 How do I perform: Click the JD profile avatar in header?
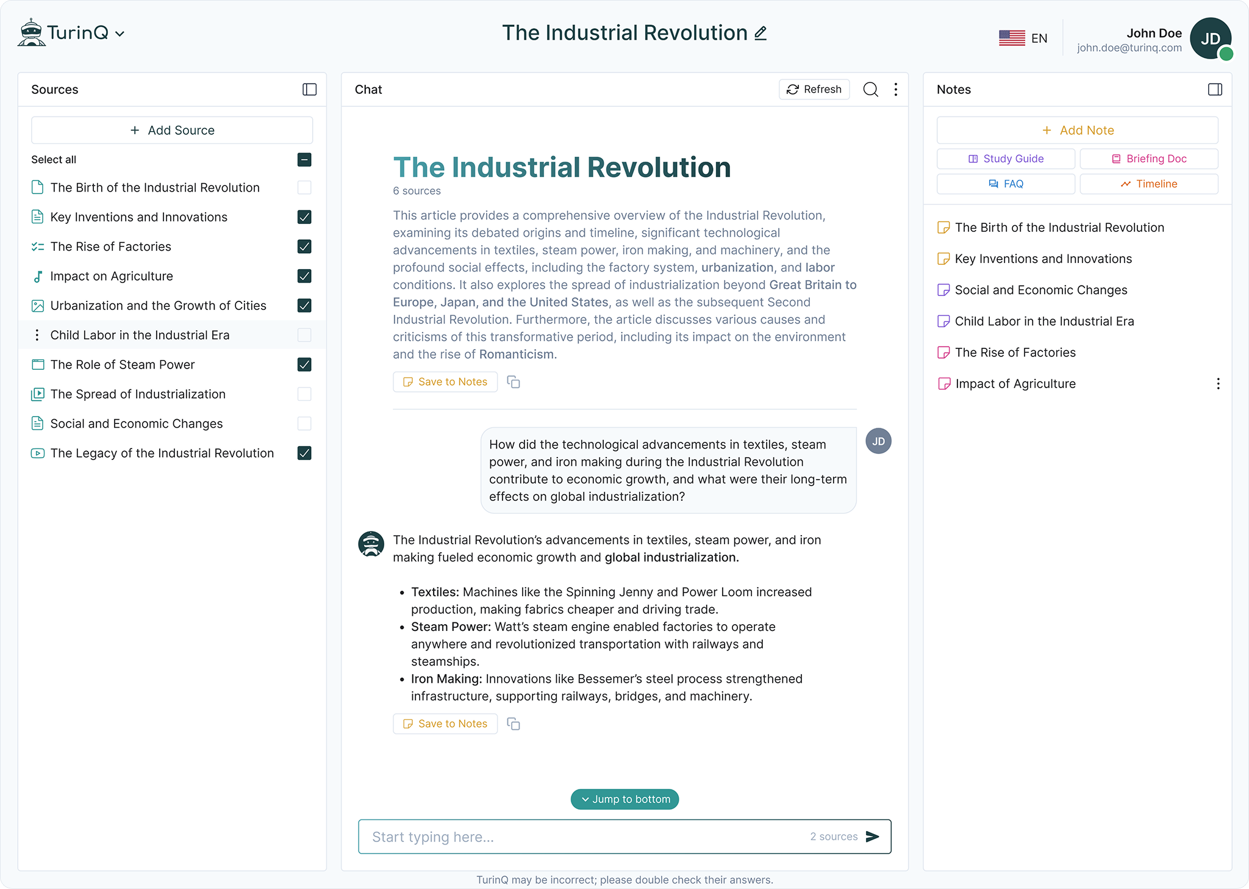click(x=1211, y=38)
